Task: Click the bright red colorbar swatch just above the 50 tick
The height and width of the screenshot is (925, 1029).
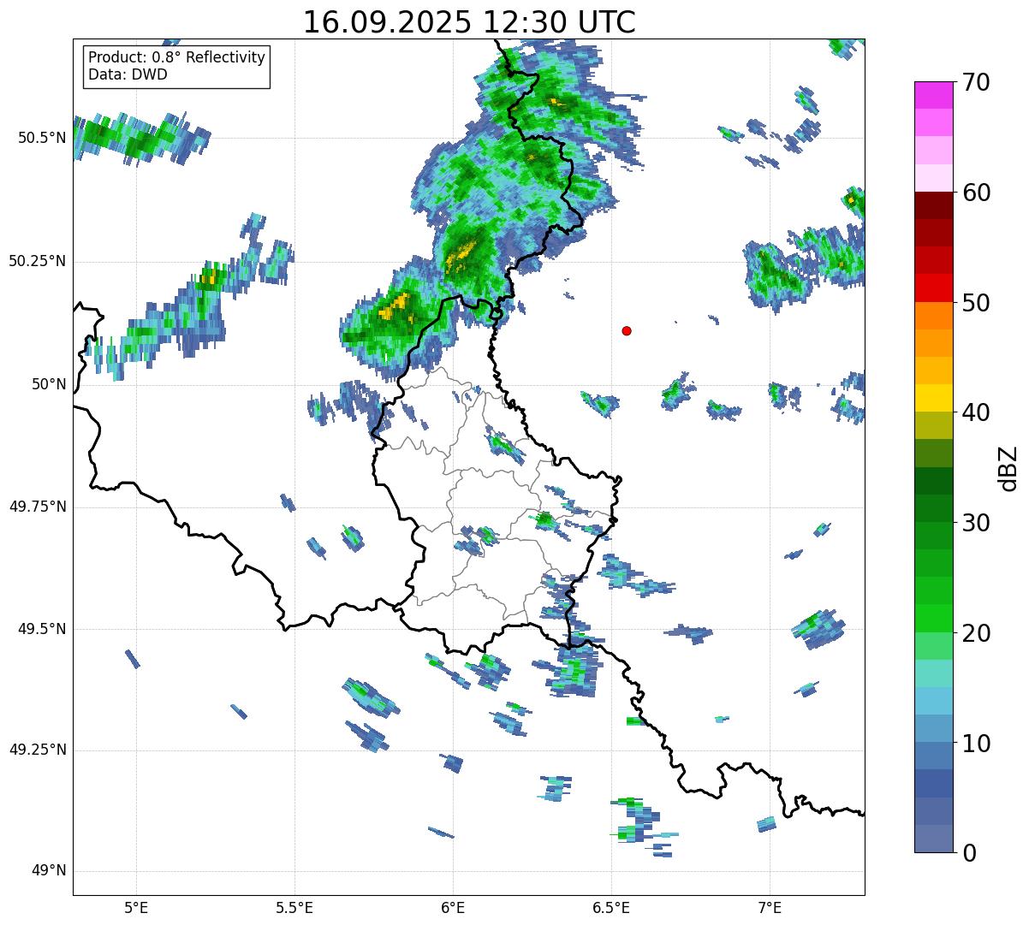Action: (933, 288)
